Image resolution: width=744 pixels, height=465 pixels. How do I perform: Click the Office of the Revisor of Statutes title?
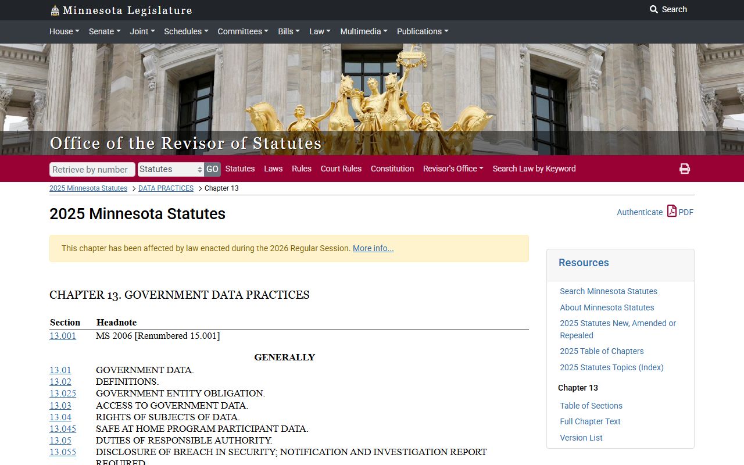coord(185,143)
